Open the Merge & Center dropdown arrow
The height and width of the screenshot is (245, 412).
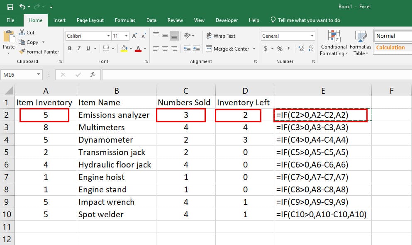pos(254,49)
